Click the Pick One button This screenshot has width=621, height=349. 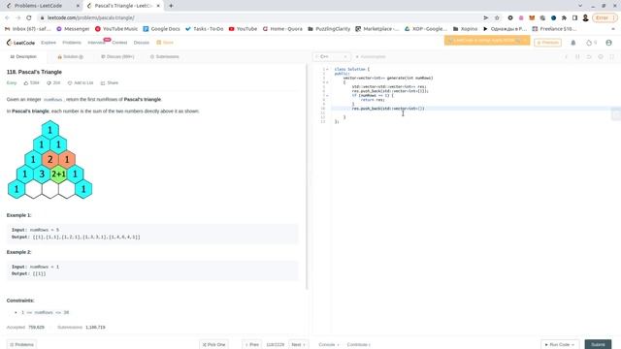coord(213,345)
